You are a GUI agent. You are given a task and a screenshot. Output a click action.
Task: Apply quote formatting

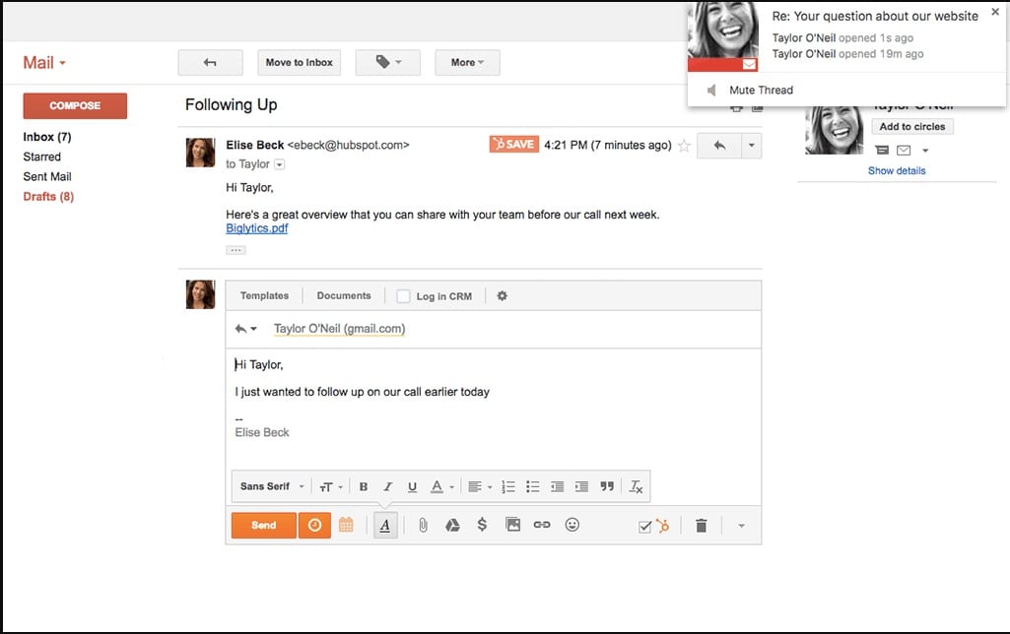click(607, 486)
